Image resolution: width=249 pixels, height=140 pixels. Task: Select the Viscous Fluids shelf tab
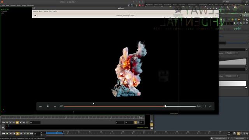(x=167, y=5)
